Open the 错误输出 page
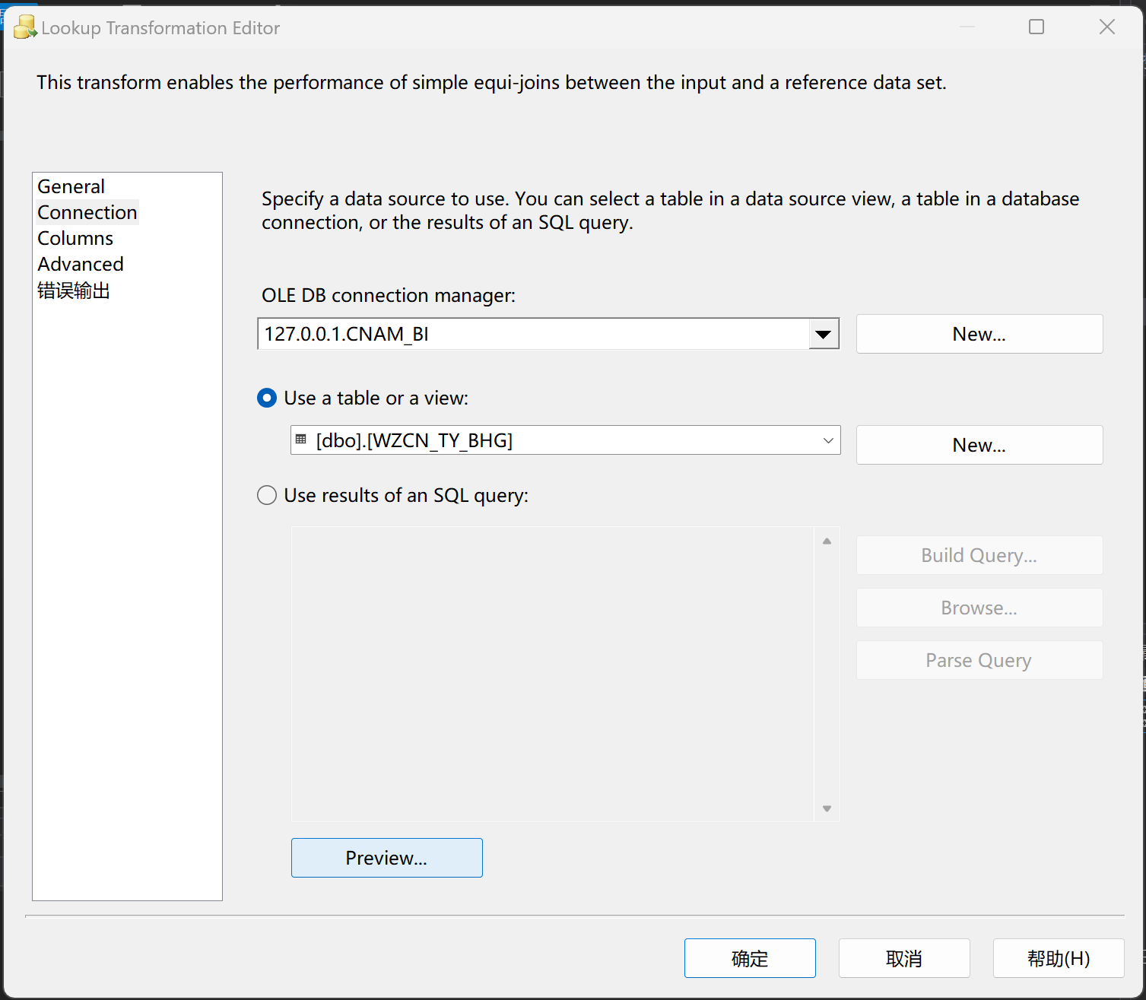 [74, 290]
